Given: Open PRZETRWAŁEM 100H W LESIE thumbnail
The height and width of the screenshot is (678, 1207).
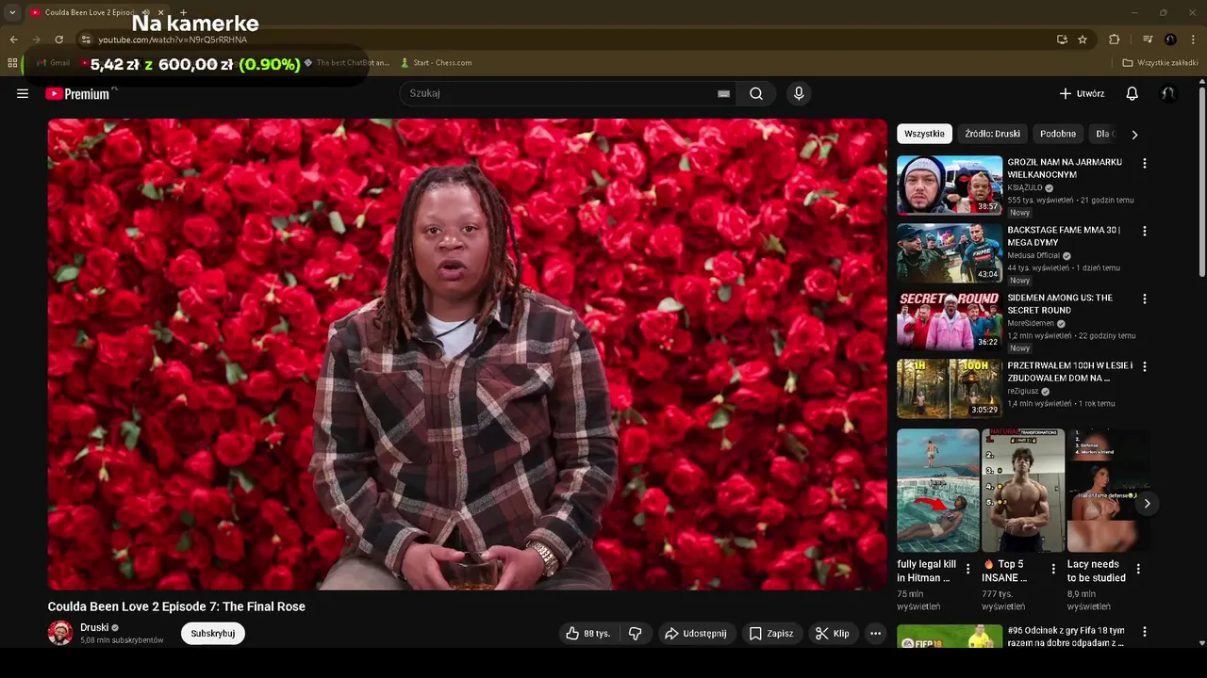Looking at the screenshot, I should pos(950,389).
